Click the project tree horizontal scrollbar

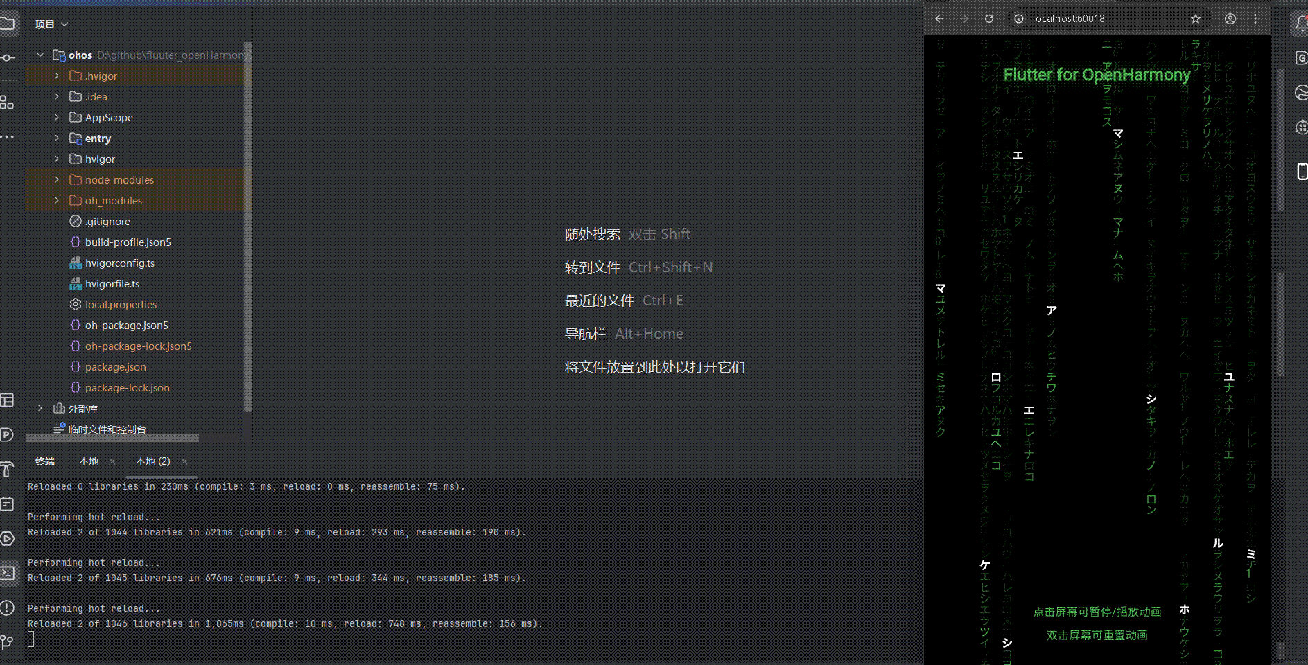[x=112, y=438]
